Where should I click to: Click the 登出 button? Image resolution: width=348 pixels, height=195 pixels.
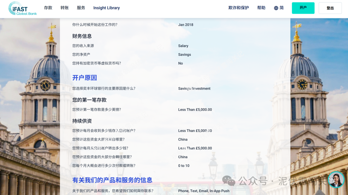coord(330,8)
